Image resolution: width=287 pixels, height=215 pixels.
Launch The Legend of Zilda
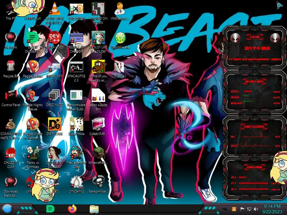coord(76,158)
